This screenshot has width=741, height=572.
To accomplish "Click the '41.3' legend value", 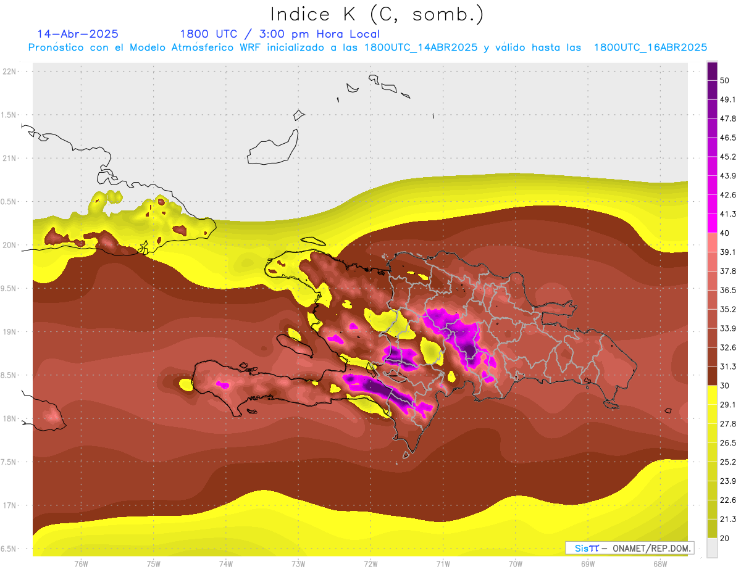I will (x=727, y=214).
